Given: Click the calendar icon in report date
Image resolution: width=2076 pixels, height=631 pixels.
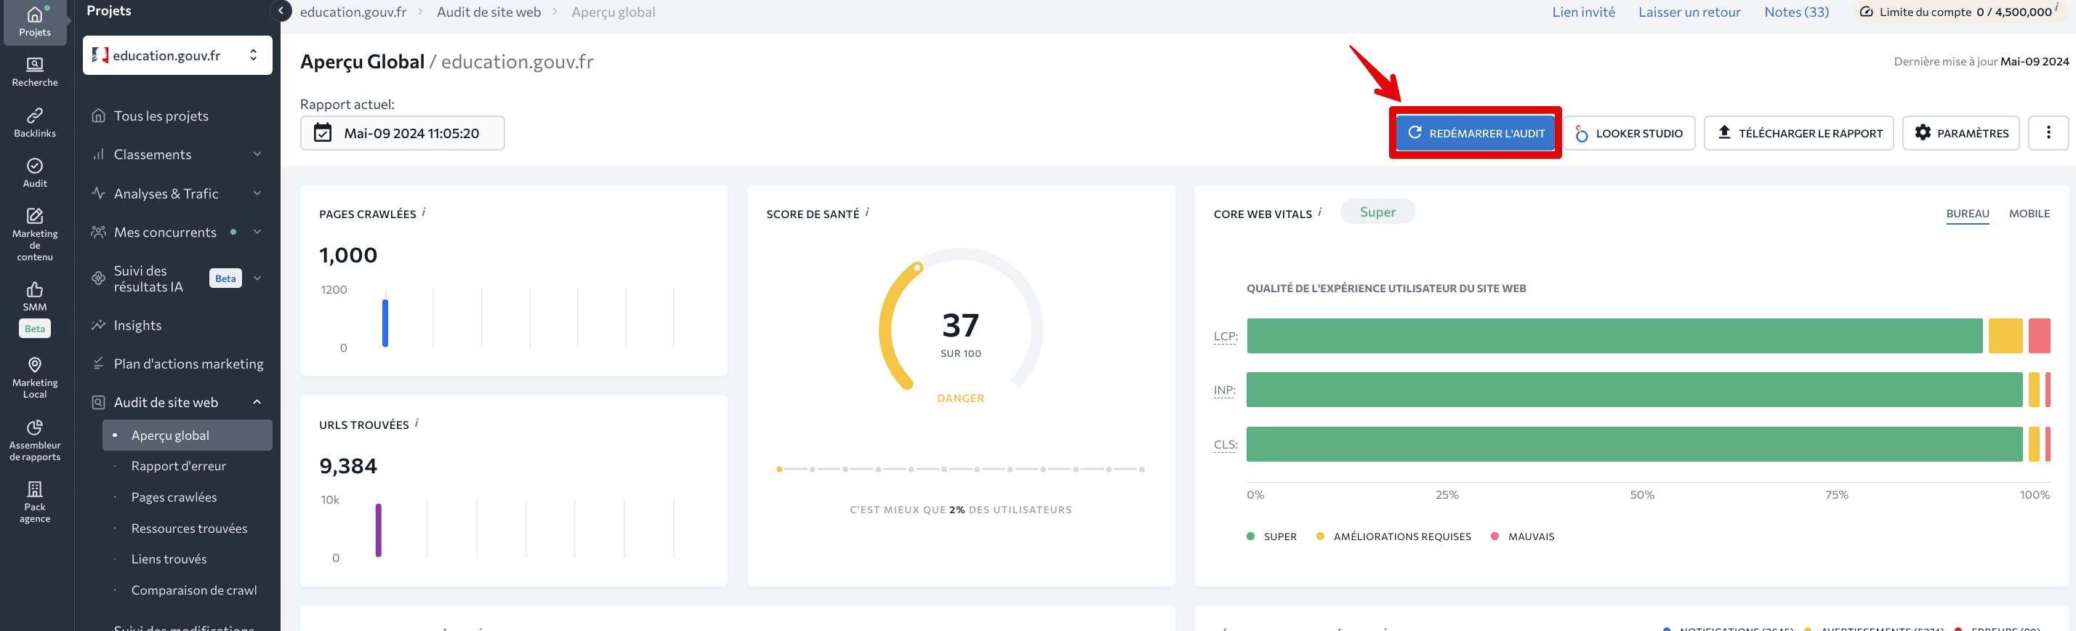Looking at the screenshot, I should [x=322, y=133].
